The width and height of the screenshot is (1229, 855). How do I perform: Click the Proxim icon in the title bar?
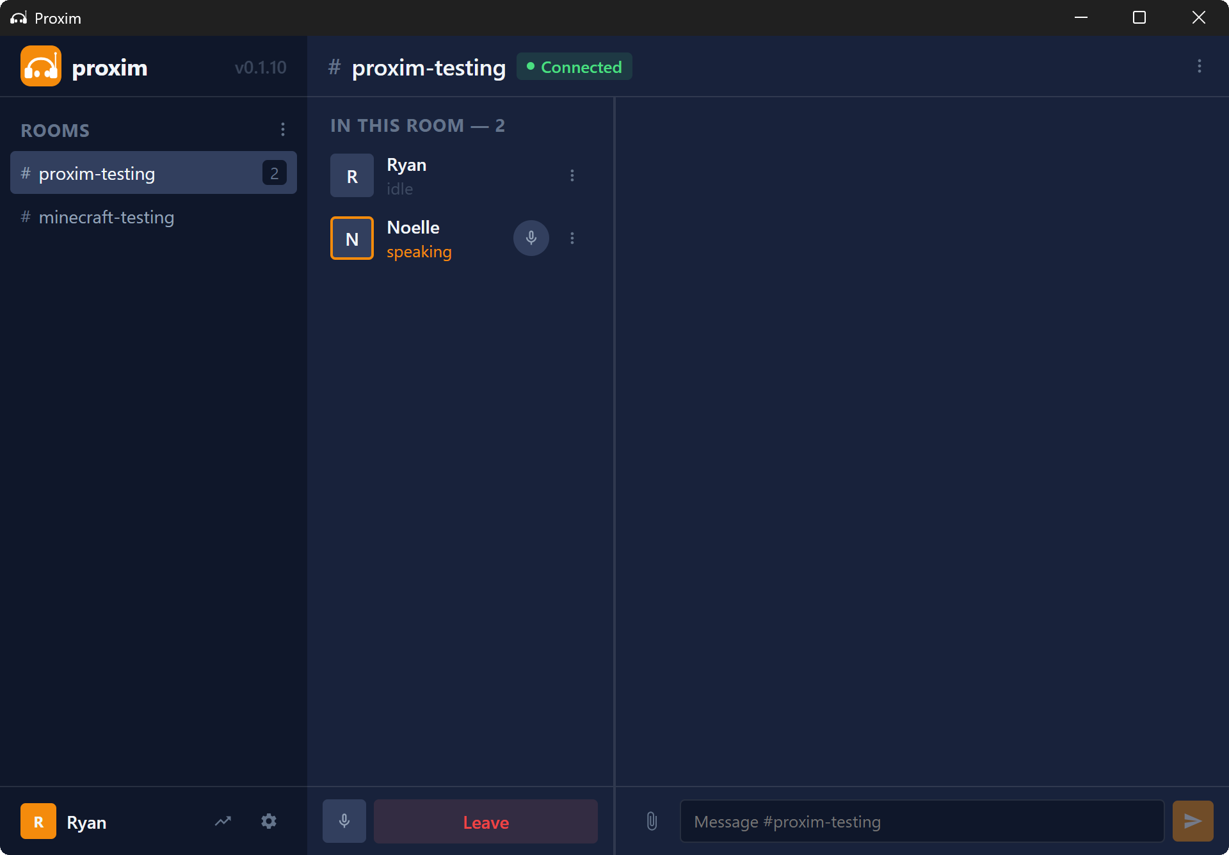tap(18, 17)
